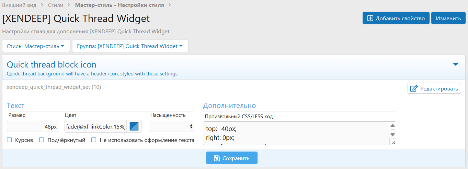Click the floppy disk icon on Сохранить
The width and height of the screenshot is (468, 169).
[217, 158]
